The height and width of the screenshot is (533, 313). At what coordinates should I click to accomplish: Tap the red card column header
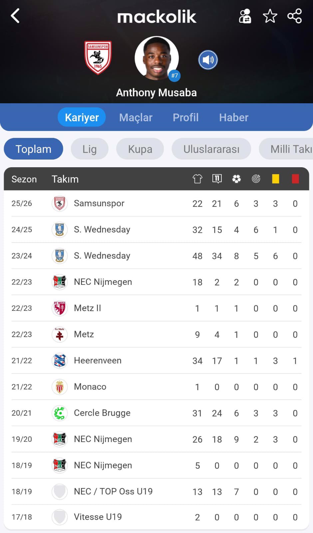pyautogui.click(x=295, y=179)
